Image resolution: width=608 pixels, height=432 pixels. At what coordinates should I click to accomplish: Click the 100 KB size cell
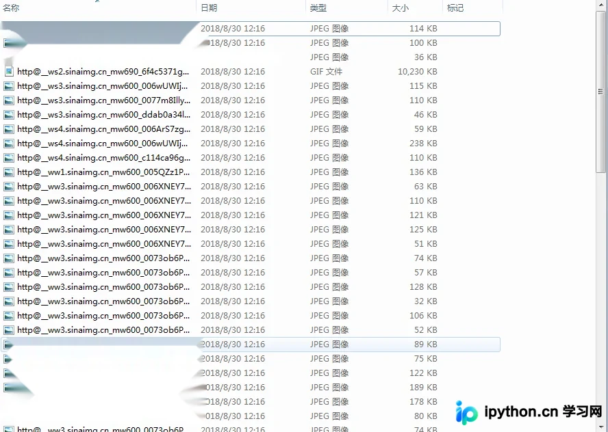[423, 43]
